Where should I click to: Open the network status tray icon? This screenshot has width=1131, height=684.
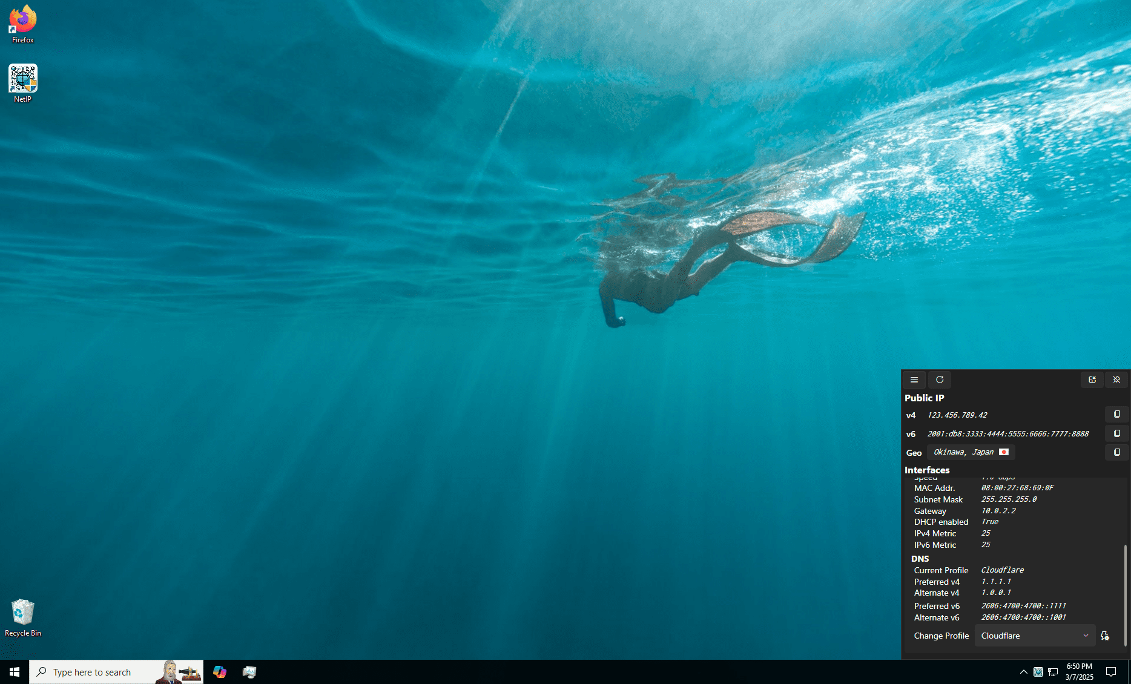click(1053, 672)
